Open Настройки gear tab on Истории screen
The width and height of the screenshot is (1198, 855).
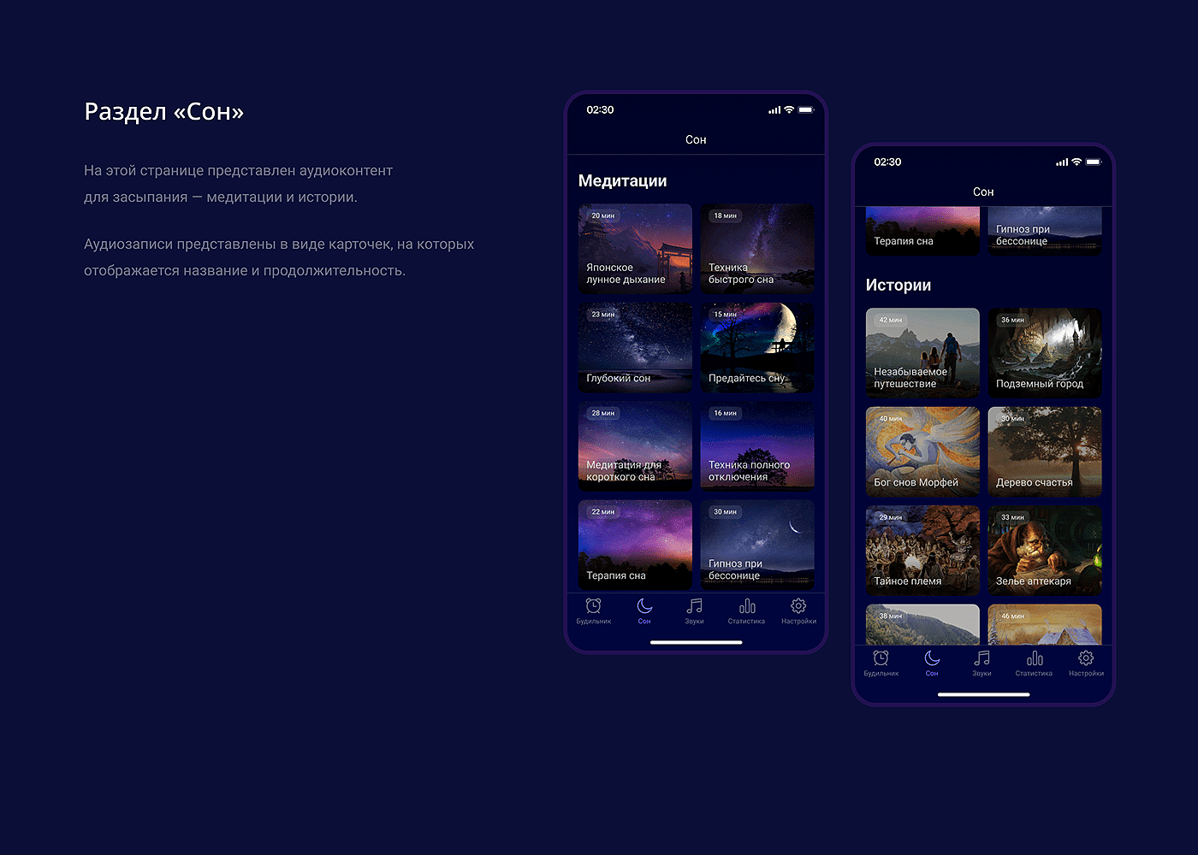(x=1086, y=663)
